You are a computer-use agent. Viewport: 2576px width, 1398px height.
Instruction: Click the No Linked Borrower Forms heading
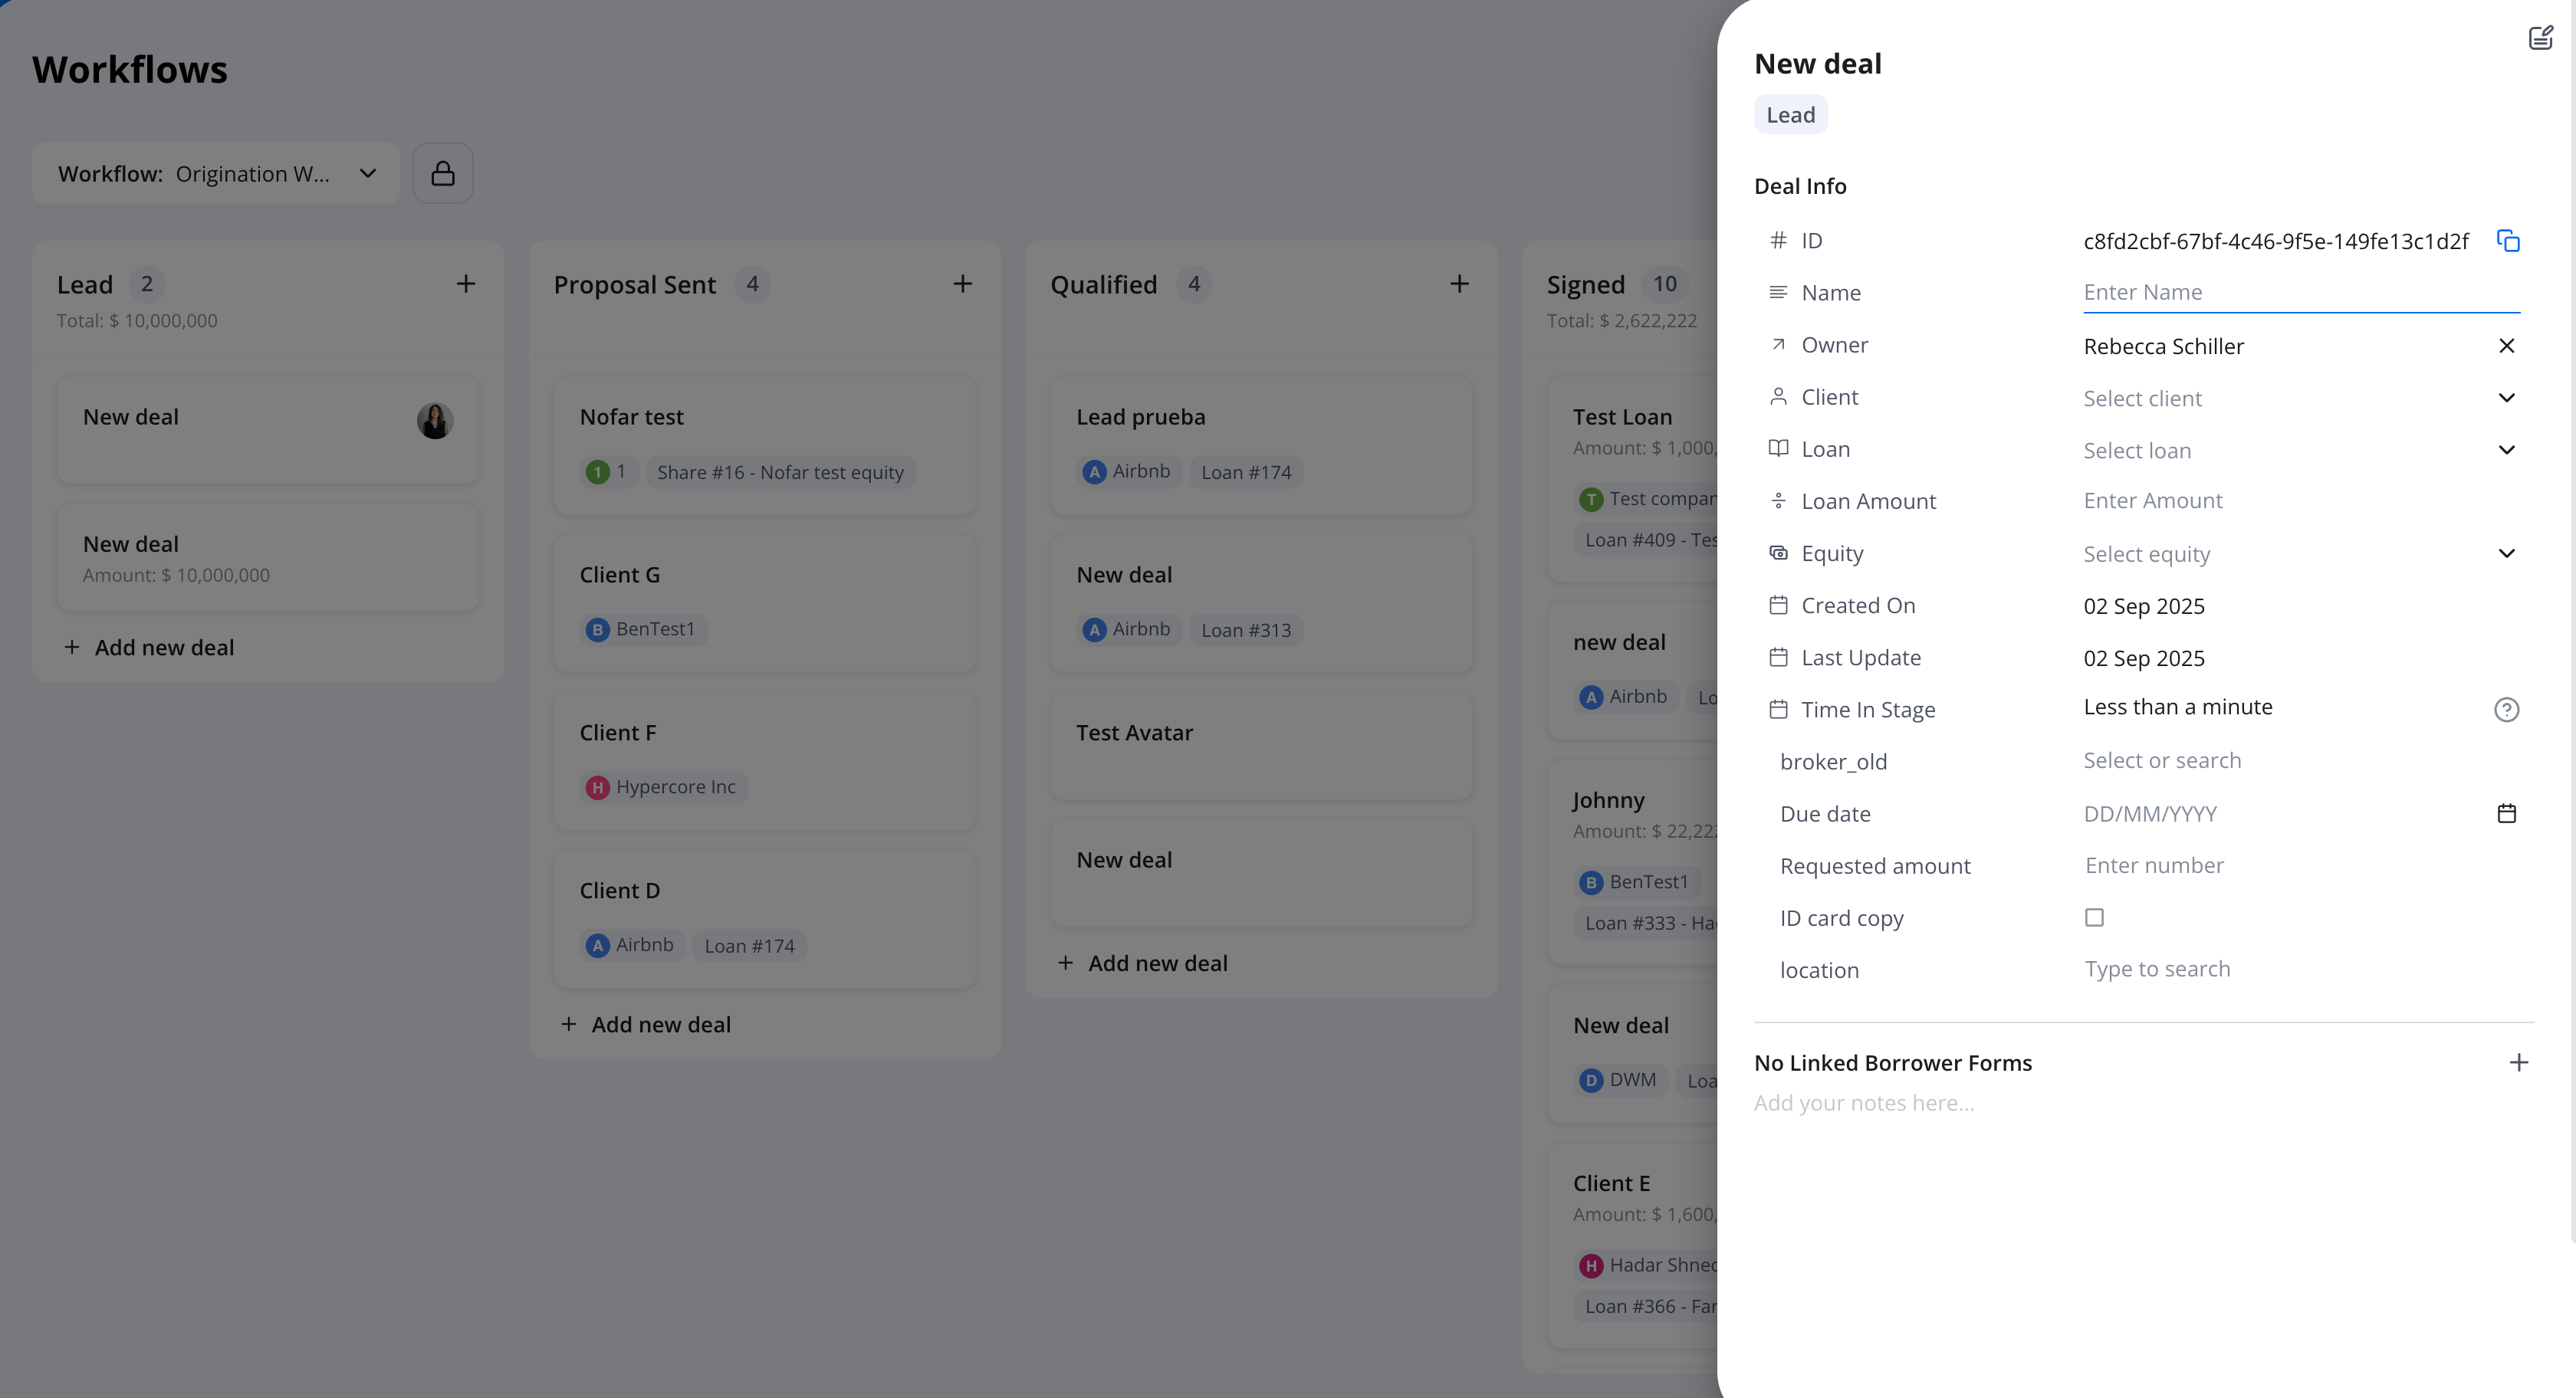[1893, 1063]
